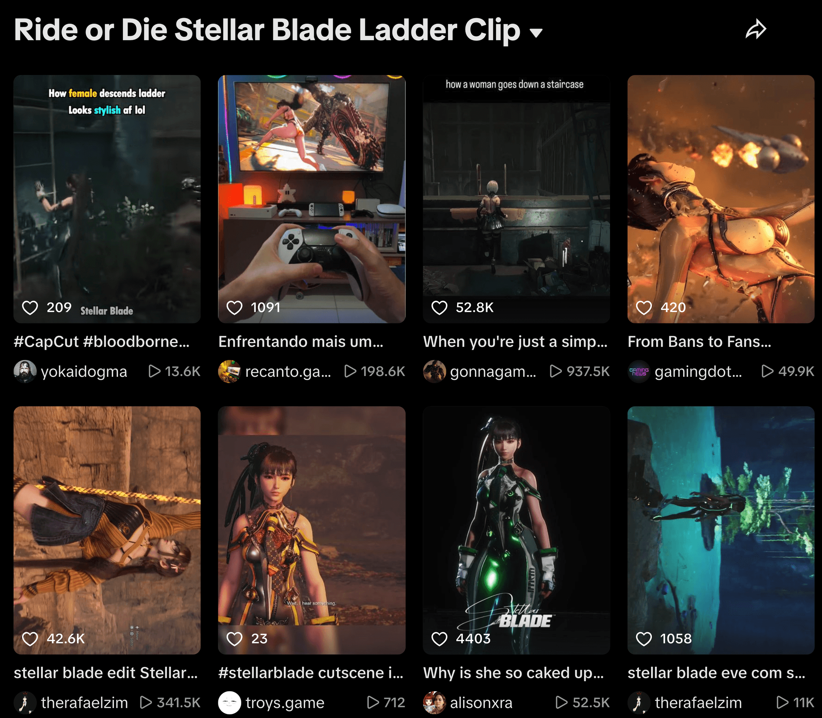Tap the heart icon showing 4403
This screenshot has height=718, width=822.
(439, 639)
